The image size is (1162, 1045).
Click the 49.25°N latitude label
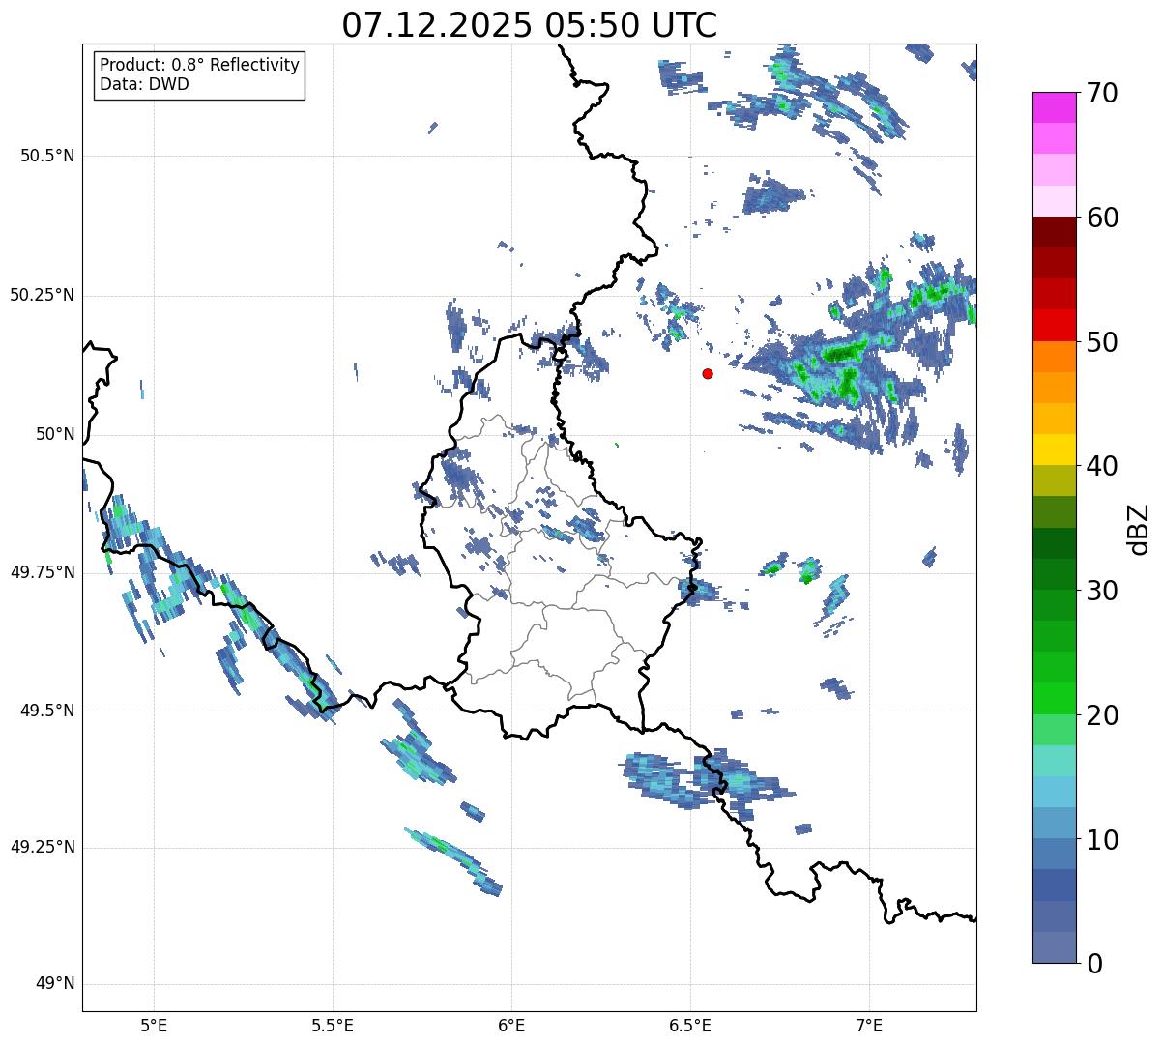click(x=43, y=847)
